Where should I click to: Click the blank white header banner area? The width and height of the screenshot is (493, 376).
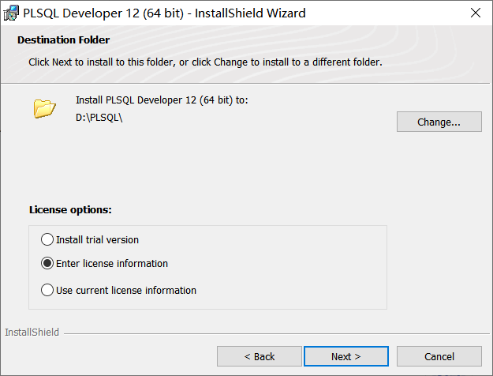tap(316, 41)
